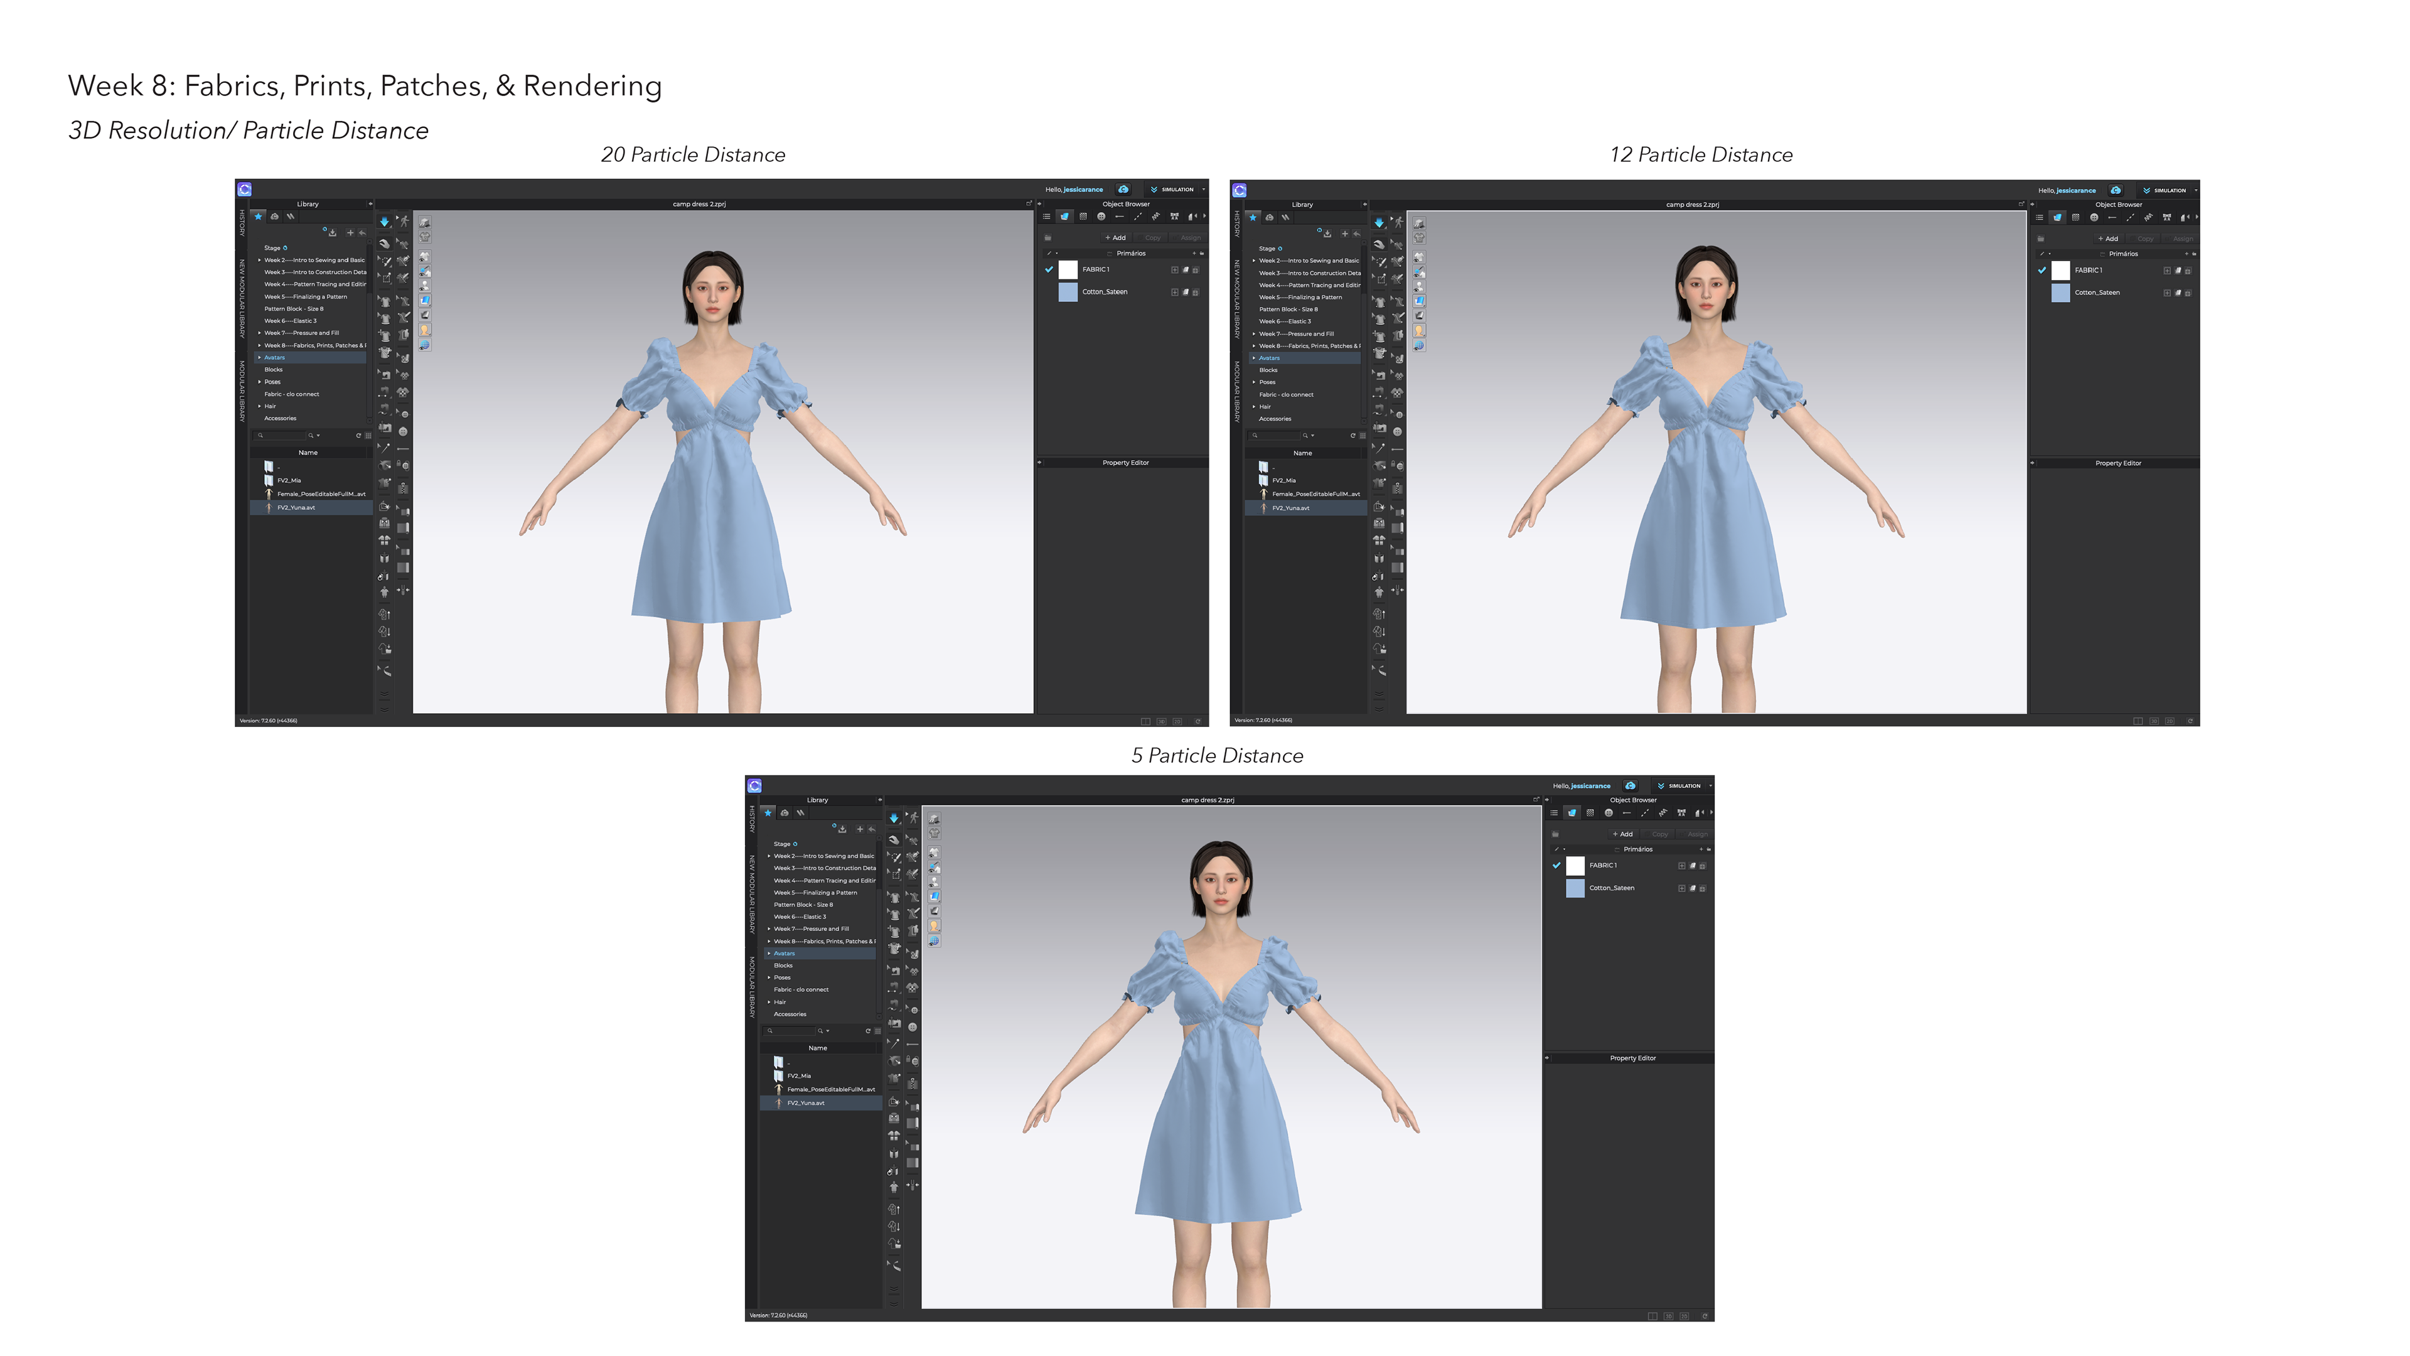Open CLO cloud icon beside jessicarance in 12 Particle window
2410x1356 pixels.
click(2115, 190)
